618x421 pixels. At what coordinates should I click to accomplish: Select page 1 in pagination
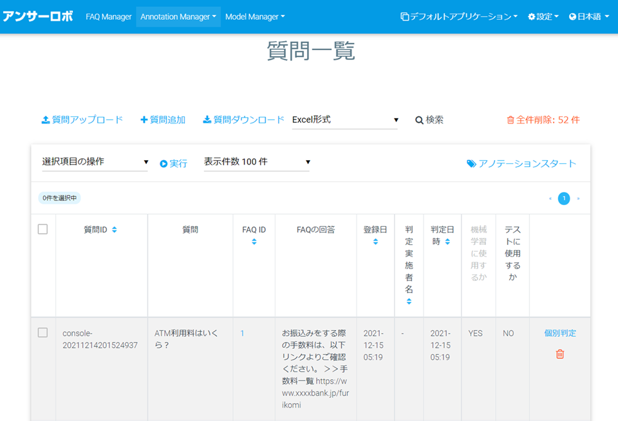[564, 199]
